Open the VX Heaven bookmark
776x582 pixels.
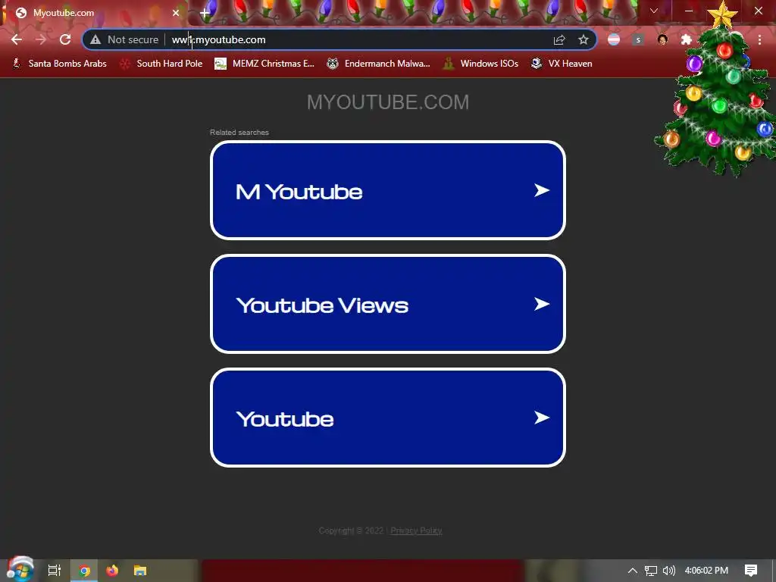pos(562,64)
